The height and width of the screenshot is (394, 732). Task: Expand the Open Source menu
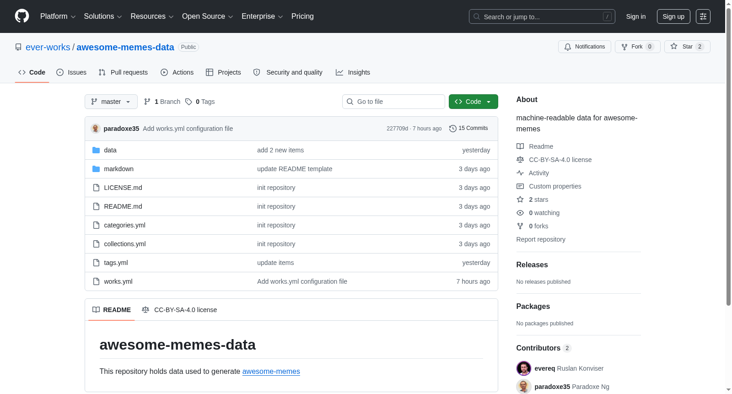click(208, 16)
